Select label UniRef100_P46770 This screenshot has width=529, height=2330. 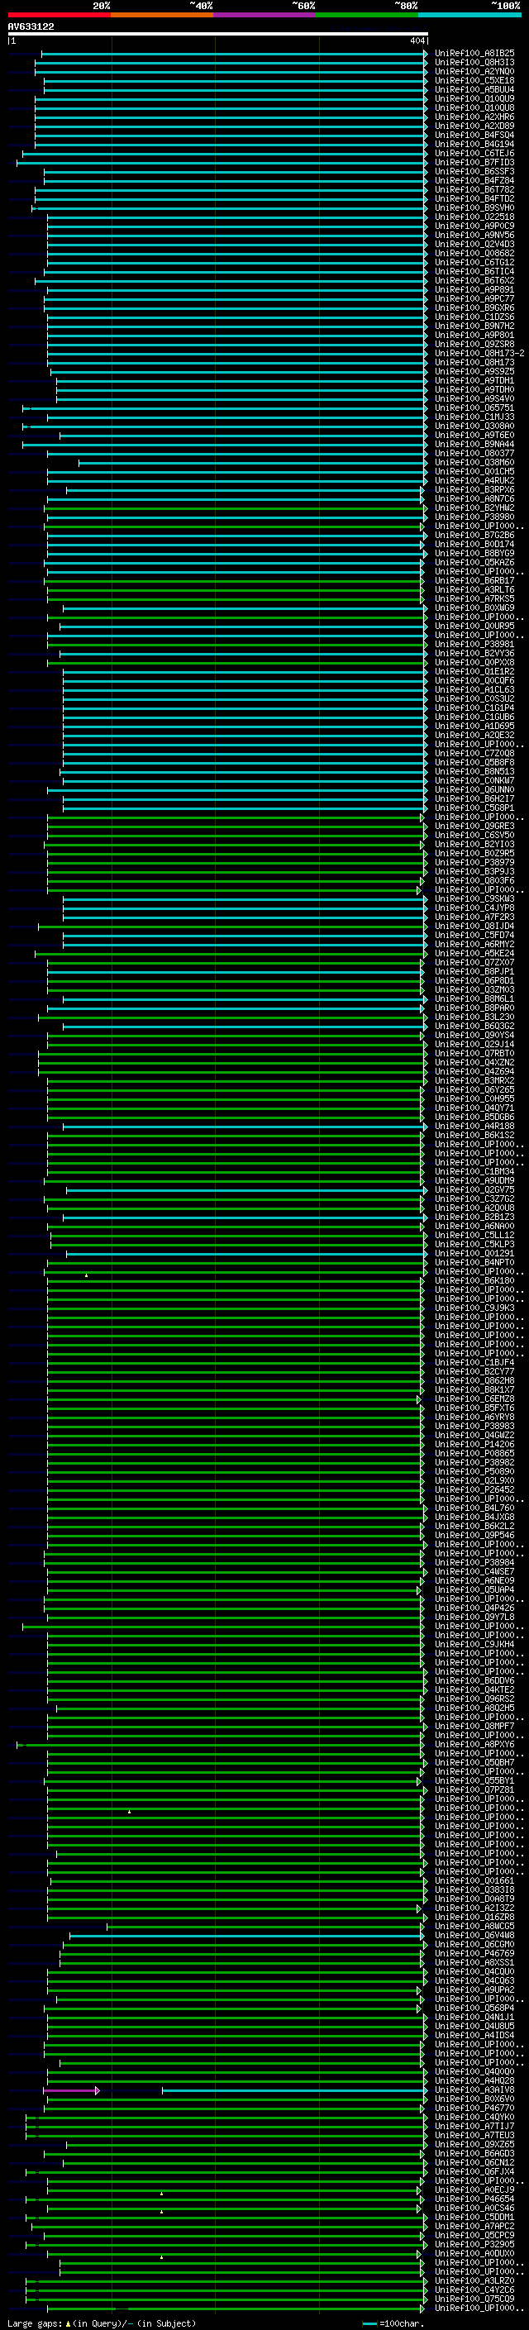(x=474, y=2108)
